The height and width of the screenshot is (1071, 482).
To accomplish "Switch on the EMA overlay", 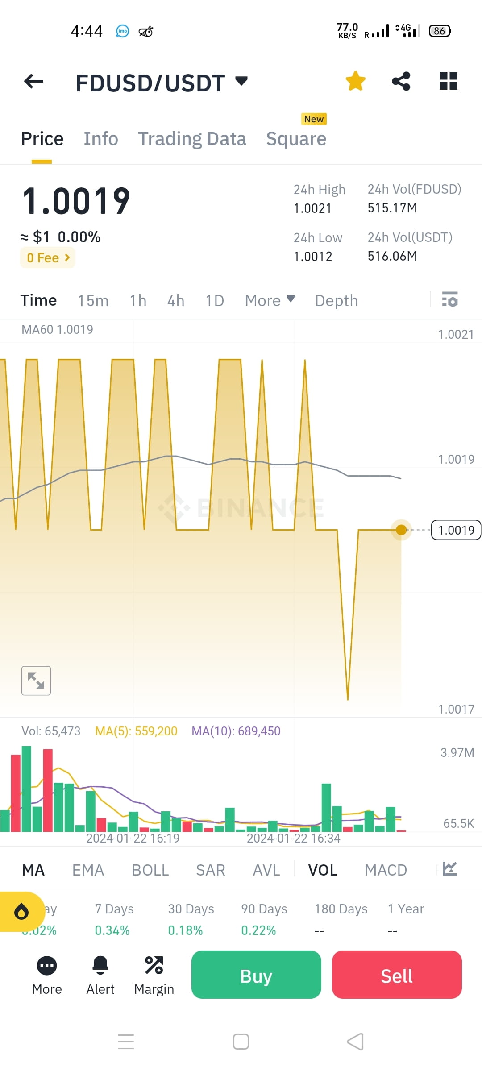I will tap(88, 869).
